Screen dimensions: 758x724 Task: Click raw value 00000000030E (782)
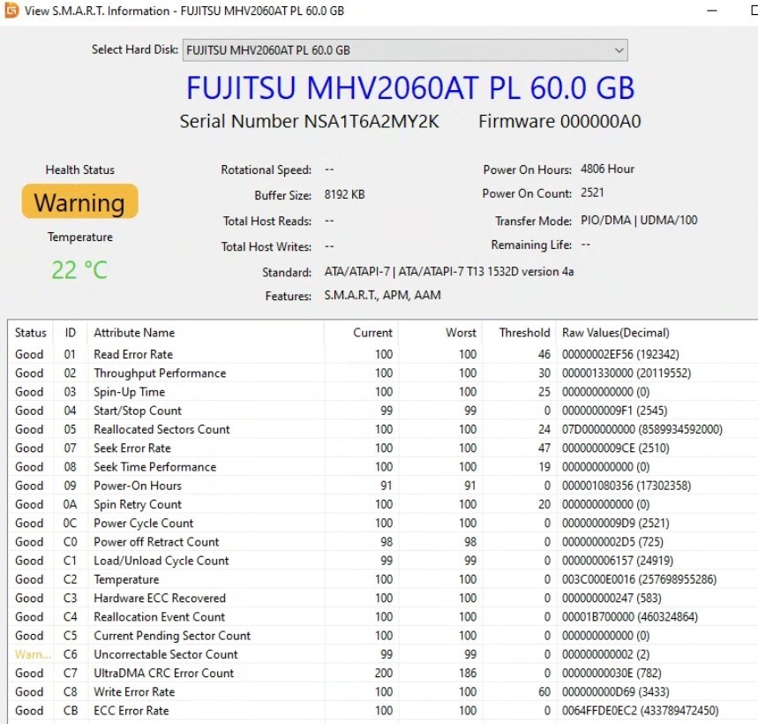tap(612, 673)
